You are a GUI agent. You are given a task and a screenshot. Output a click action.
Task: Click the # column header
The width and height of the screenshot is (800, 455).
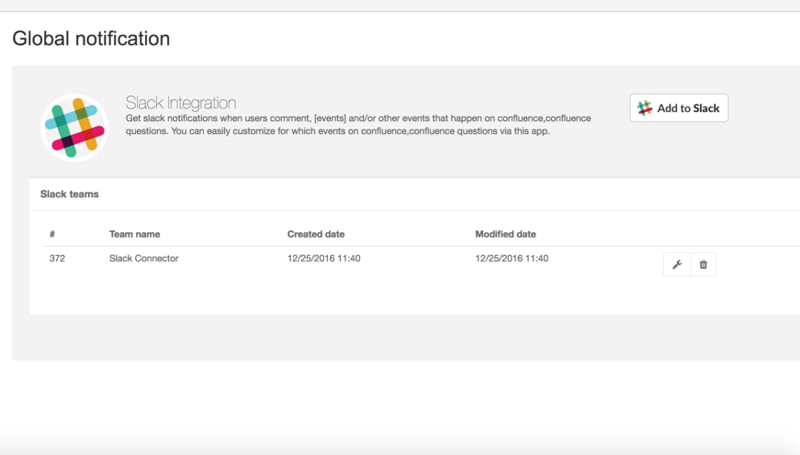(x=52, y=234)
